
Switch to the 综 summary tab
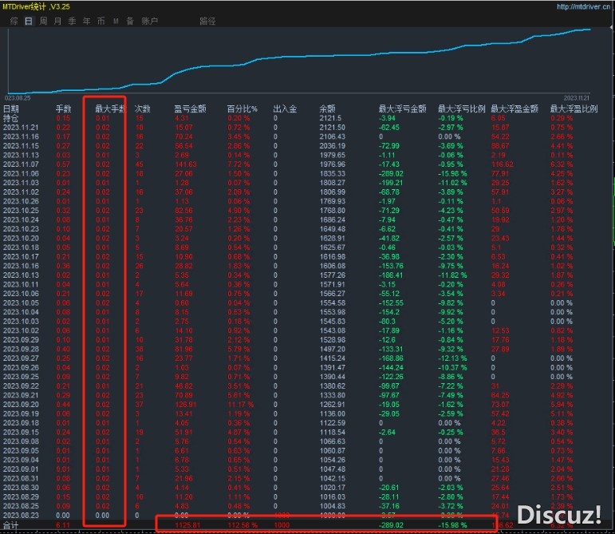(14, 21)
